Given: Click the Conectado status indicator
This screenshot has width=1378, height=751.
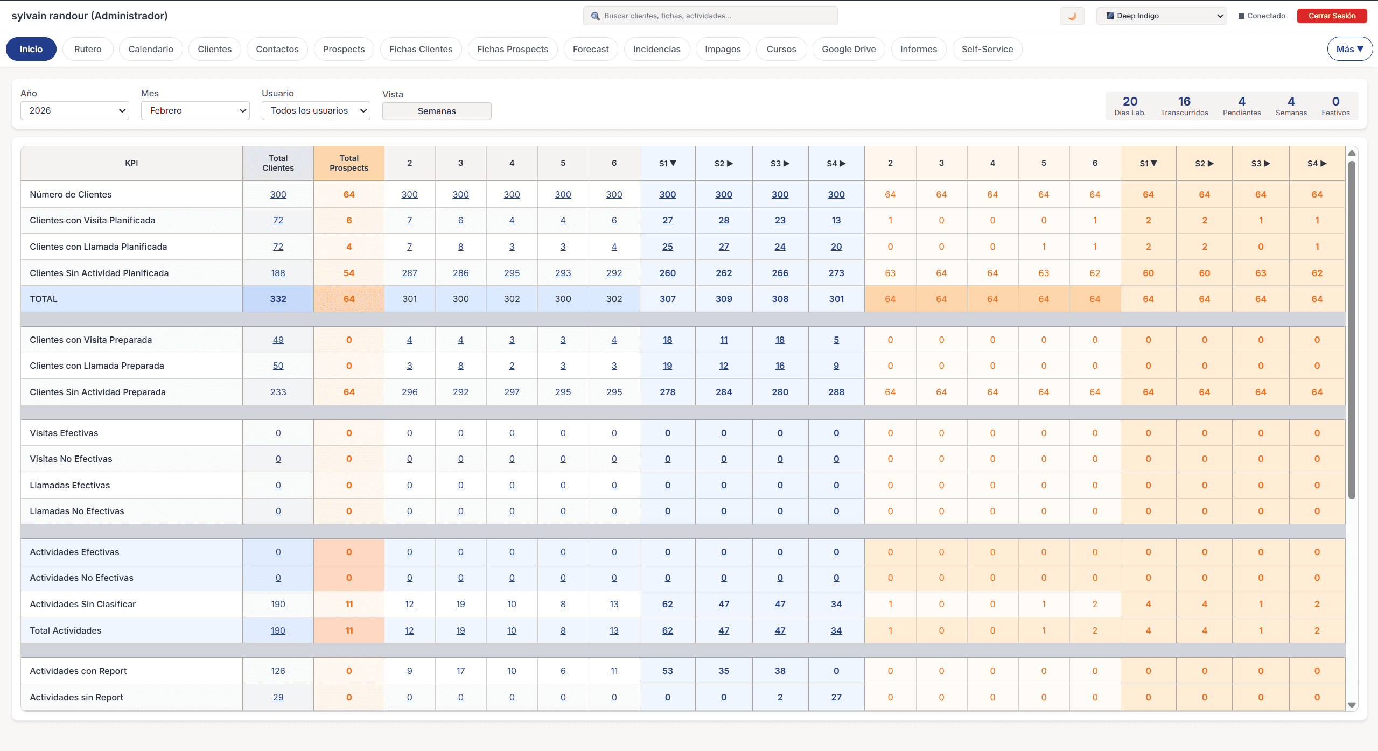Looking at the screenshot, I should (x=1262, y=16).
